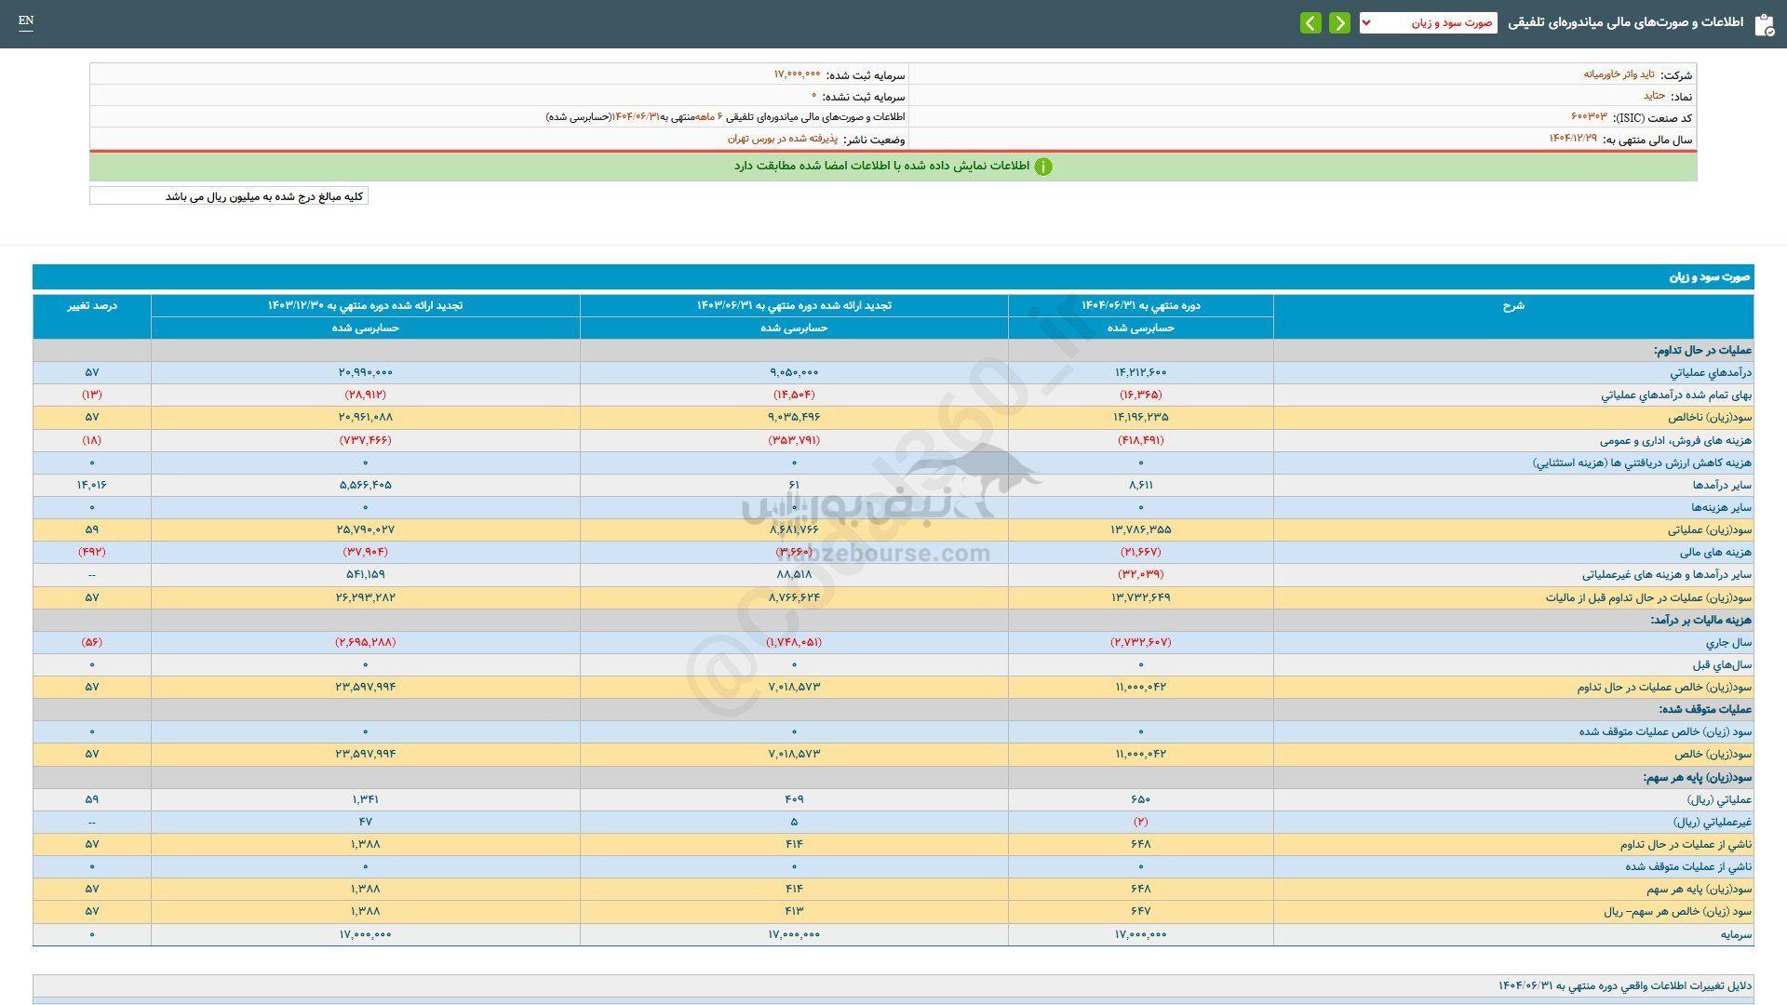Click the سرمايه row label
The width and height of the screenshot is (1787, 1005).
[1736, 934]
